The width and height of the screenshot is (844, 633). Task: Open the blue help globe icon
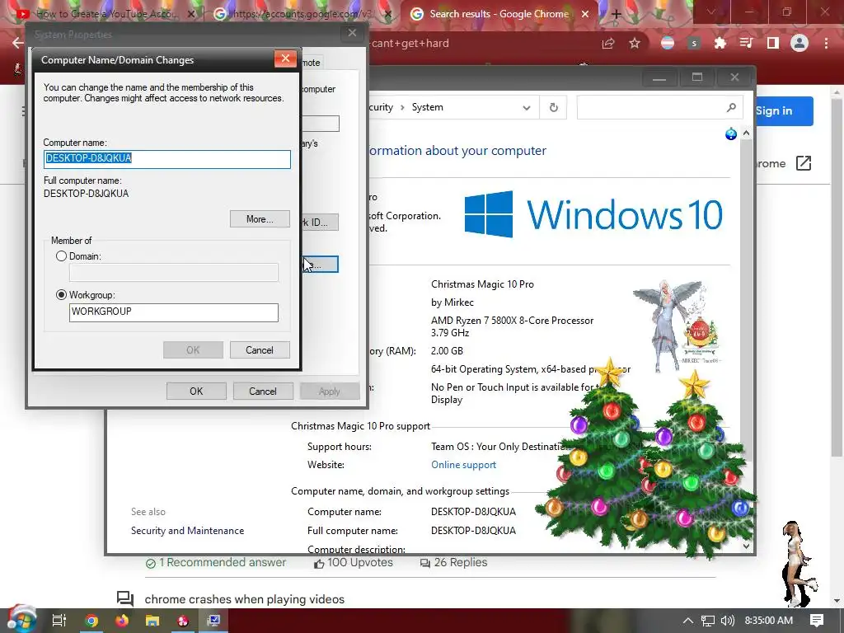click(x=730, y=134)
